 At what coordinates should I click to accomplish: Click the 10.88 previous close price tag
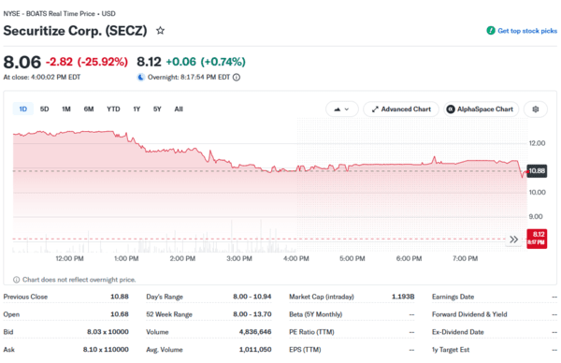(537, 171)
